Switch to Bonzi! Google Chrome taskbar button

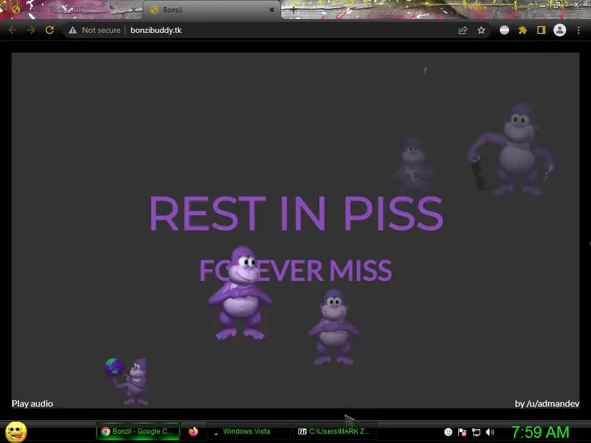click(x=138, y=431)
